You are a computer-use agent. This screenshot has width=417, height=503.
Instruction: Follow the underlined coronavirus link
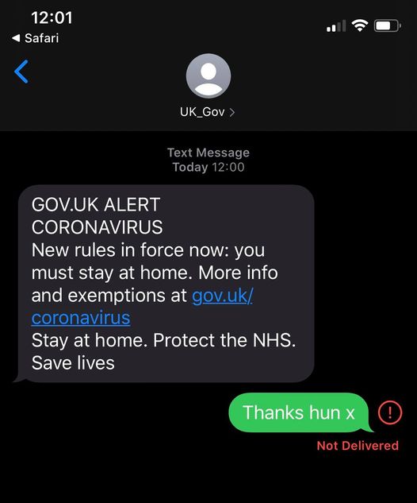point(81,318)
